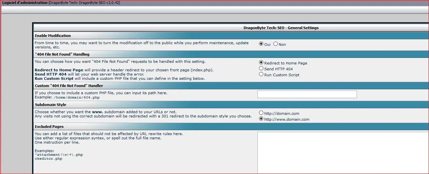Select http://domain.com subdomain style
The width and height of the screenshot is (429, 174).
click(x=261, y=113)
